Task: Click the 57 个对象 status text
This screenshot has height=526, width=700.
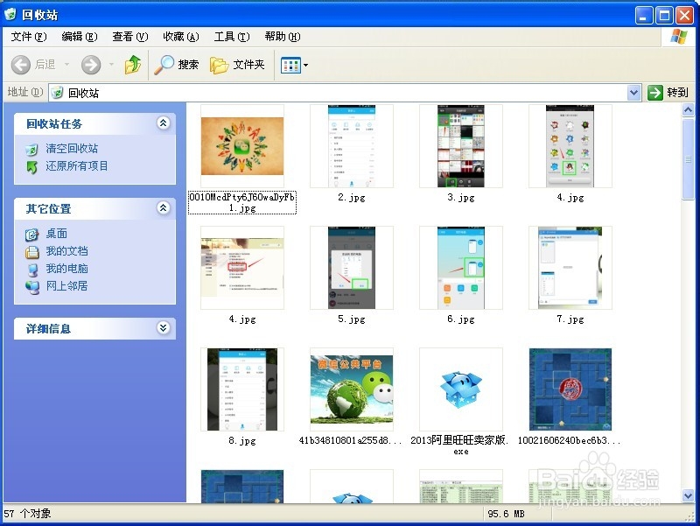Action: click(27, 514)
